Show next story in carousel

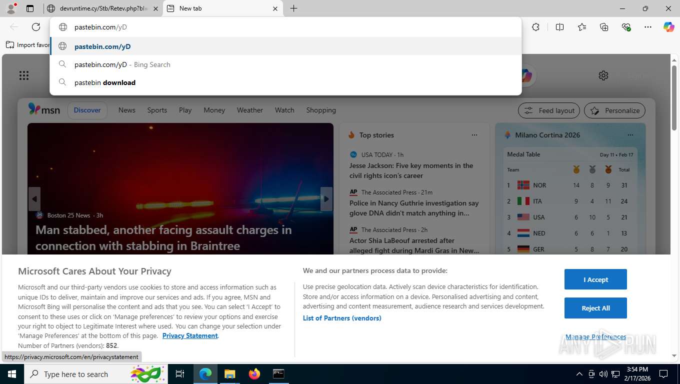point(326,199)
